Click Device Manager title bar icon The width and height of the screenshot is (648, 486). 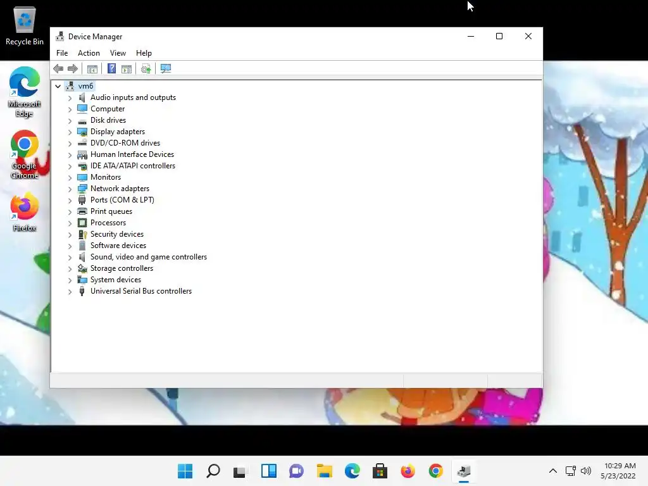pyautogui.click(x=60, y=36)
